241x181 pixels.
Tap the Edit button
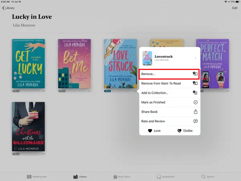coord(235,8)
